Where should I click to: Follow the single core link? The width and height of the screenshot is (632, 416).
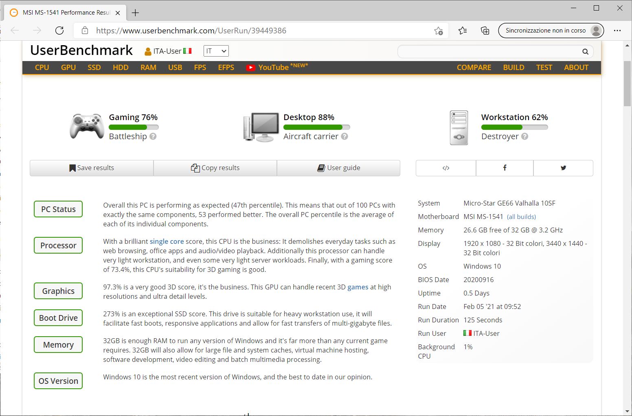coord(167,241)
